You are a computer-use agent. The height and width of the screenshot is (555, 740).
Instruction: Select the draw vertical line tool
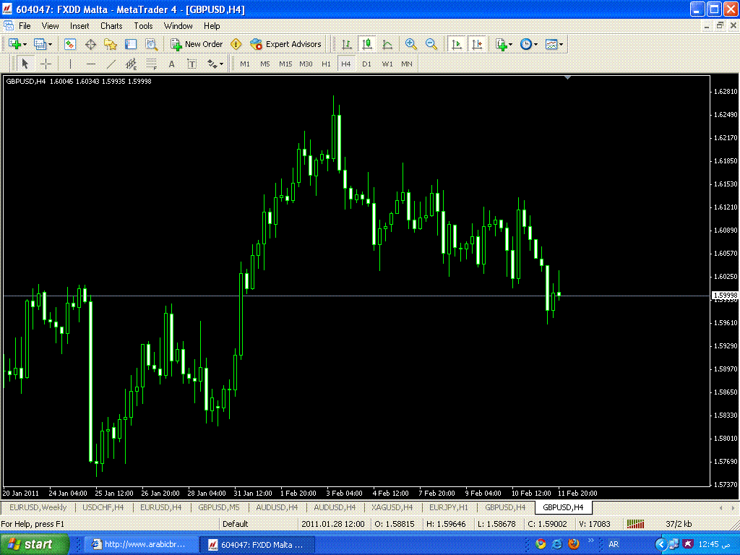coord(70,64)
